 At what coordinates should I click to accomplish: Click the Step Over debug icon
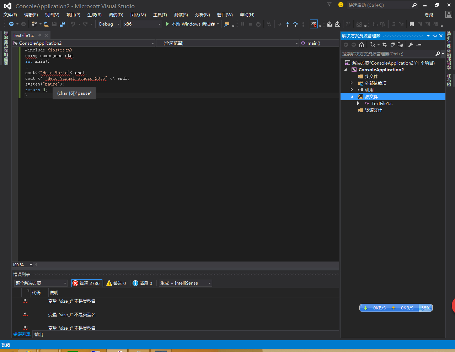pos(295,24)
